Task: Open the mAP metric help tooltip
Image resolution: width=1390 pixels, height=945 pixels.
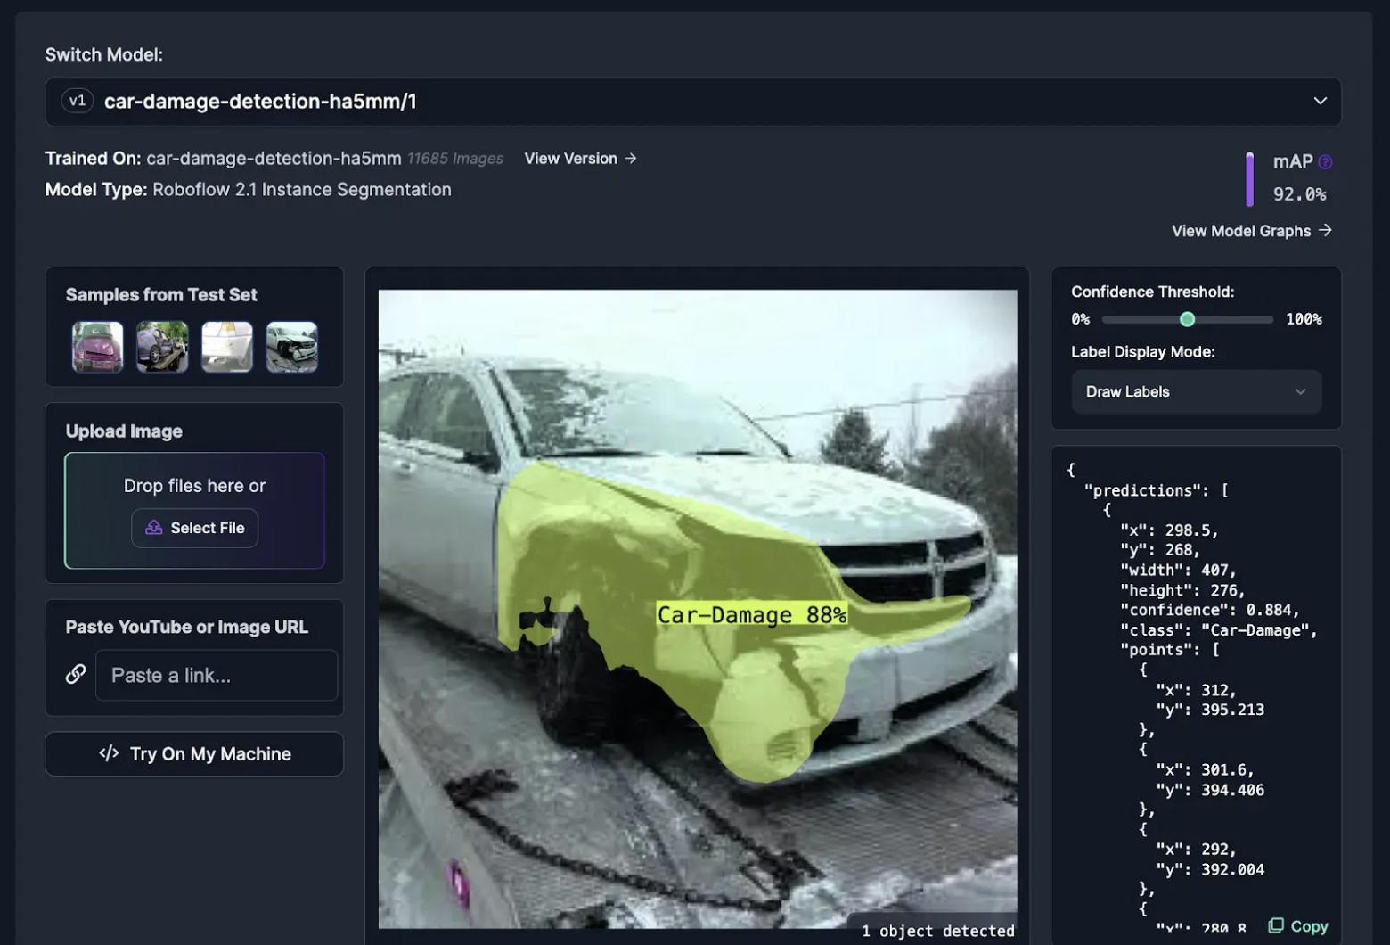Action: coord(1327,161)
